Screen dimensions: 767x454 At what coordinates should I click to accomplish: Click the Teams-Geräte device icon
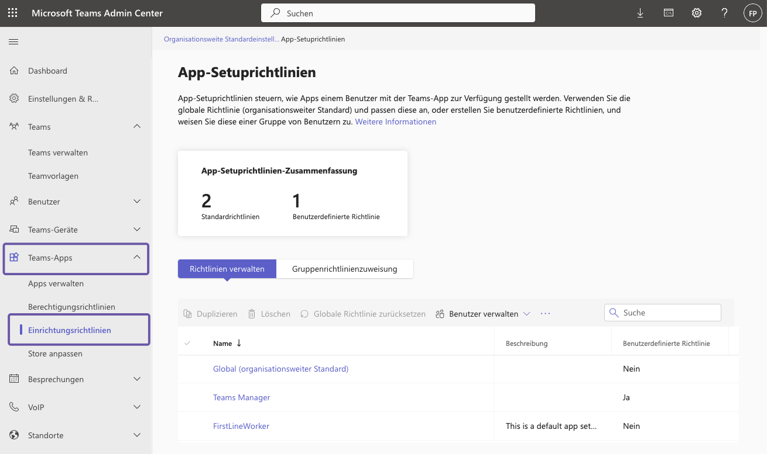click(15, 230)
